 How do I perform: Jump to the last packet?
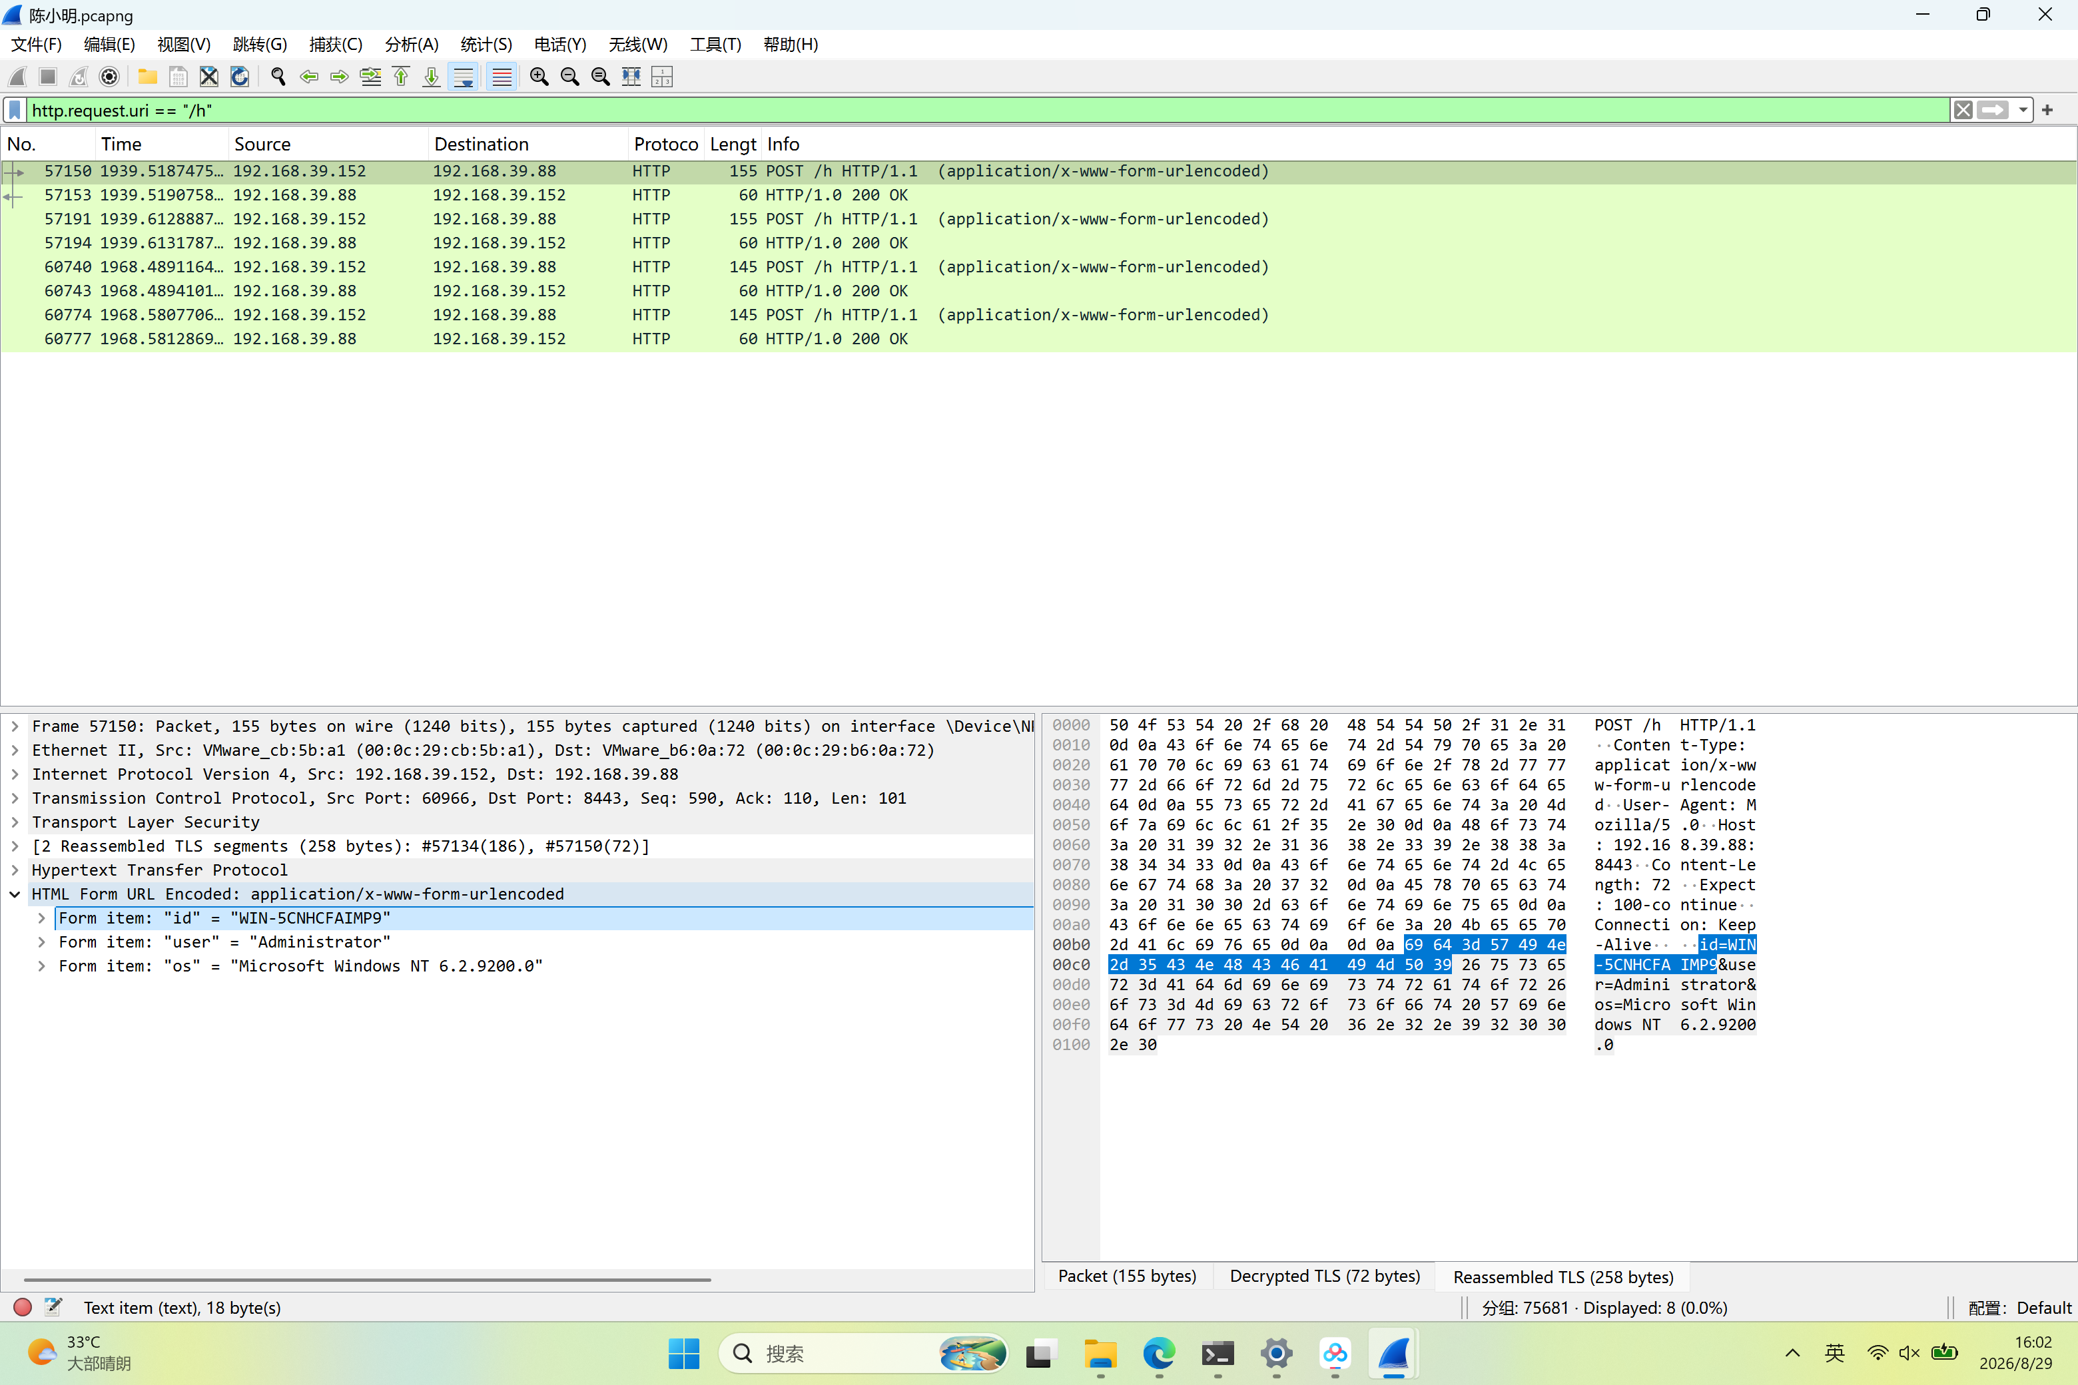431,77
